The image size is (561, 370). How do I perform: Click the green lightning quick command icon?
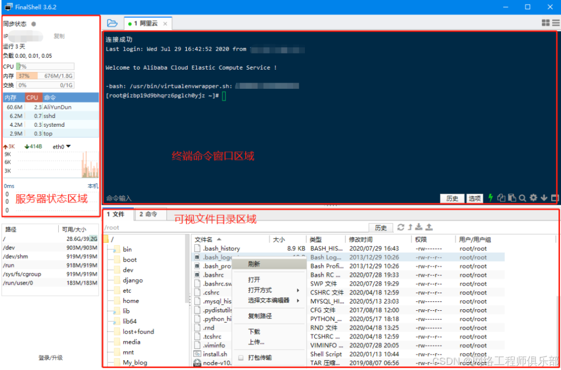490,197
